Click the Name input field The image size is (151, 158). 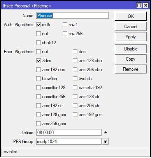point(72,16)
